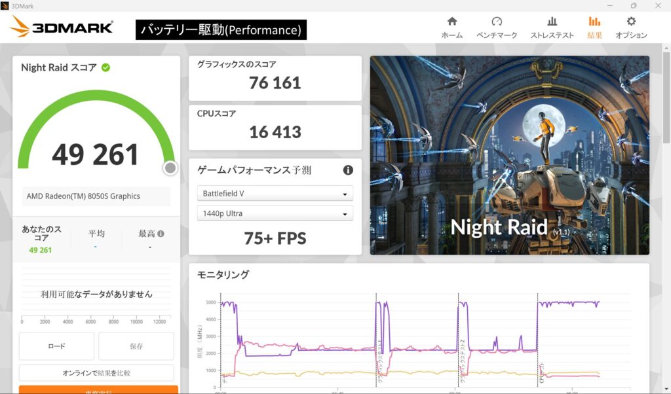Image resolution: width=671 pixels, height=394 pixels.
Task: Close the 3DMark window
Action: pos(658,5)
